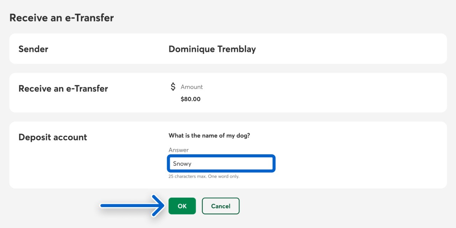
Task: Click the Receive an e-Transfer row label
Action: tap(63, 88)
